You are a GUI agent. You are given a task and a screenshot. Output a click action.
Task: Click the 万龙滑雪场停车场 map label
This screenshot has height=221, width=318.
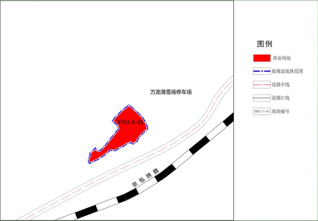coord(171,92)
